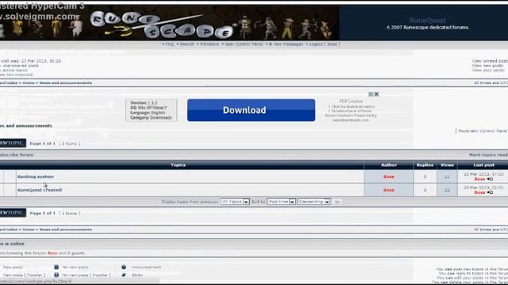Open last poster Boss in RuneQuest created! row
Viewport: 508px width, 285px height.
click(479, 192)
